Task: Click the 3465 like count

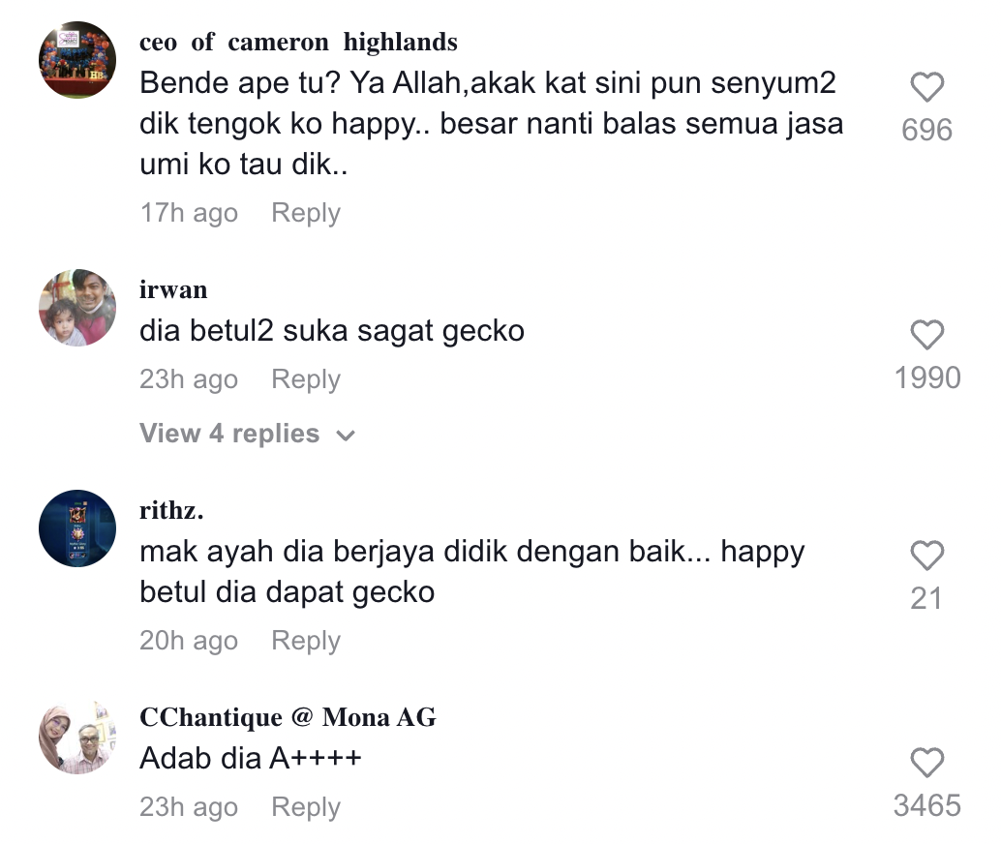Action: pyautogui.click(x=926, y=805)
